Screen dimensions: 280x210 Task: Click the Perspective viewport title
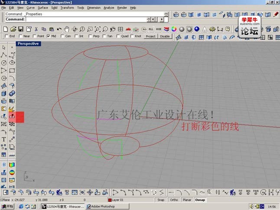[x=28, y=44]
